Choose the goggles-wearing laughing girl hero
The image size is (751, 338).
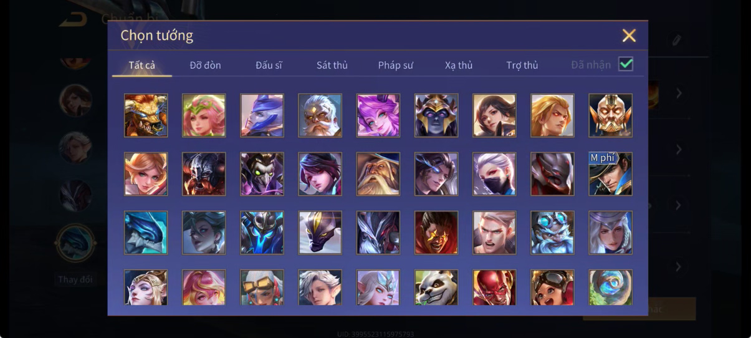tap(553, 287)
